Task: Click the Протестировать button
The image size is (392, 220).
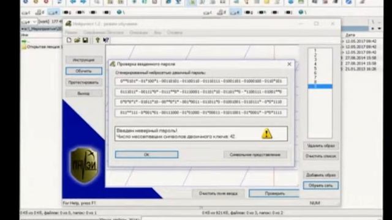Action: [x=84, y=82]
